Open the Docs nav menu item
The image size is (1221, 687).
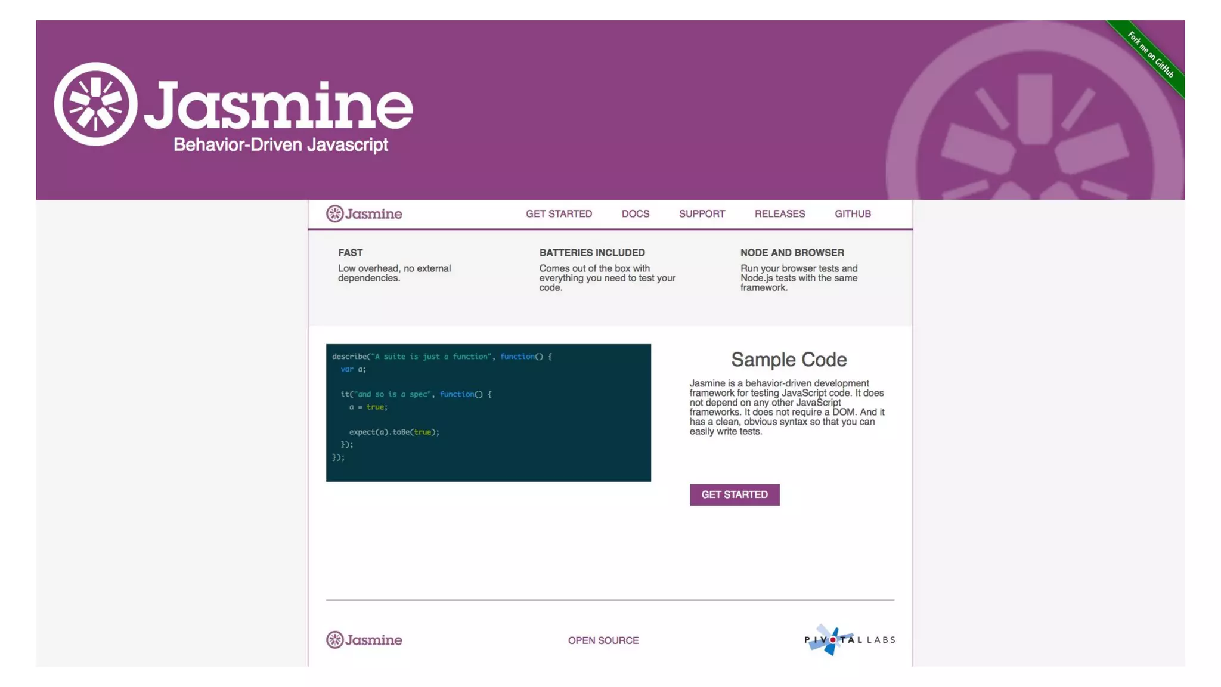coord(635,214)
